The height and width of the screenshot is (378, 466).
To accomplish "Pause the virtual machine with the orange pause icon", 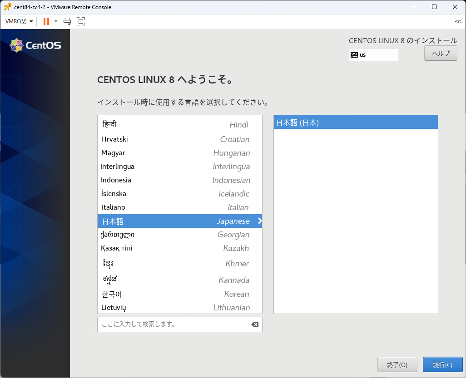I will [46, 21].
